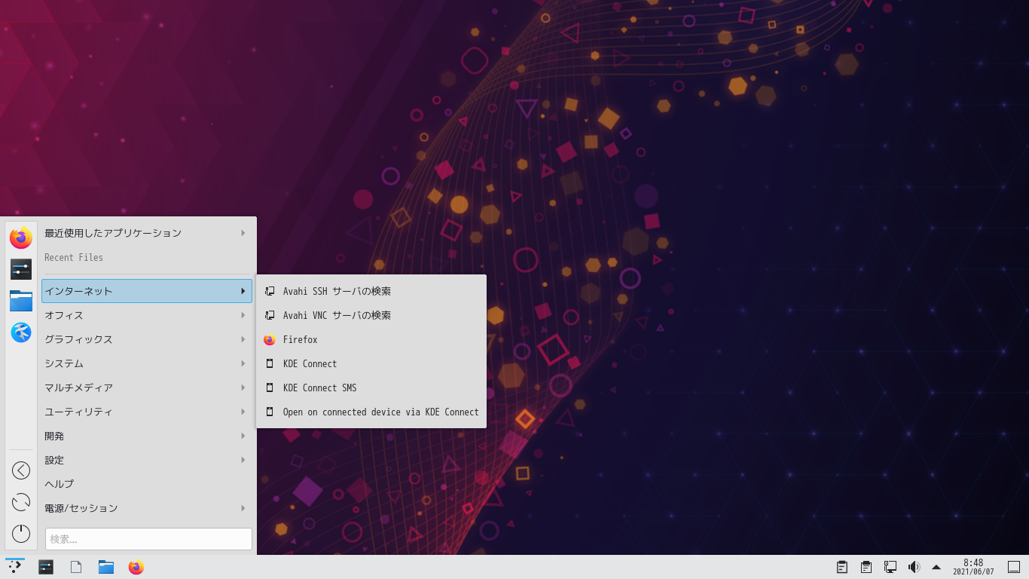Open the 電源/セッション entry
This screenshot has width=1029, height=579.
pos(147,508)
